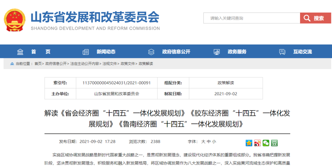
Task: Click the breadcrumb home icon
Action: [x=12, y=64]
